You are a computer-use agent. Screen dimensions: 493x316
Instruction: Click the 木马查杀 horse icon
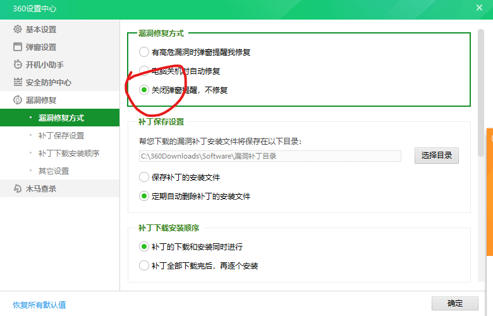coord(18,188)
